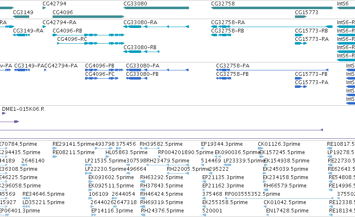
Task: Open the IntS6 gene label
Action: pyautogui.click(x=343, y=4)
